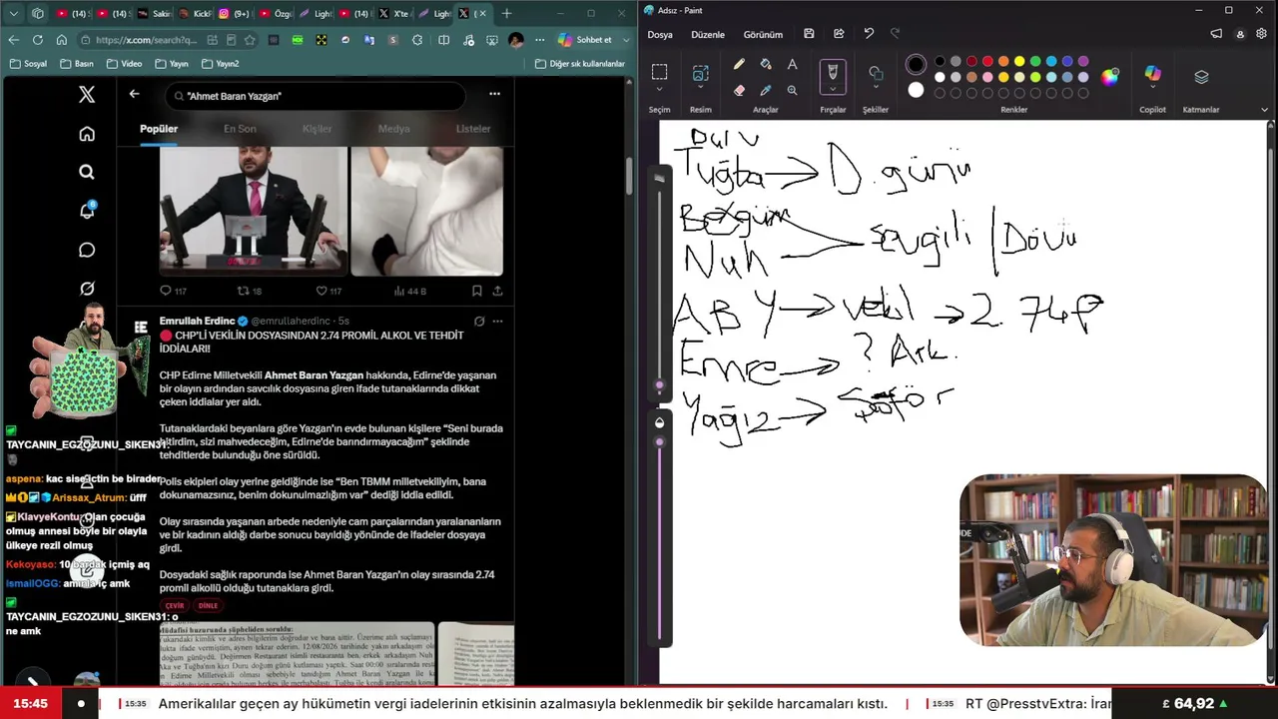
Task: Go back from X search results
Action: pyautogui.click(x=134, y=94)
